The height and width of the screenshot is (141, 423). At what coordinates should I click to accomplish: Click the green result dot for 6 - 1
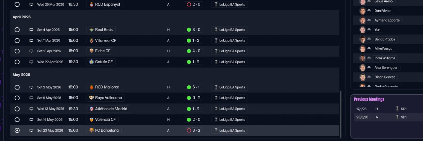(x=189, y=87)
